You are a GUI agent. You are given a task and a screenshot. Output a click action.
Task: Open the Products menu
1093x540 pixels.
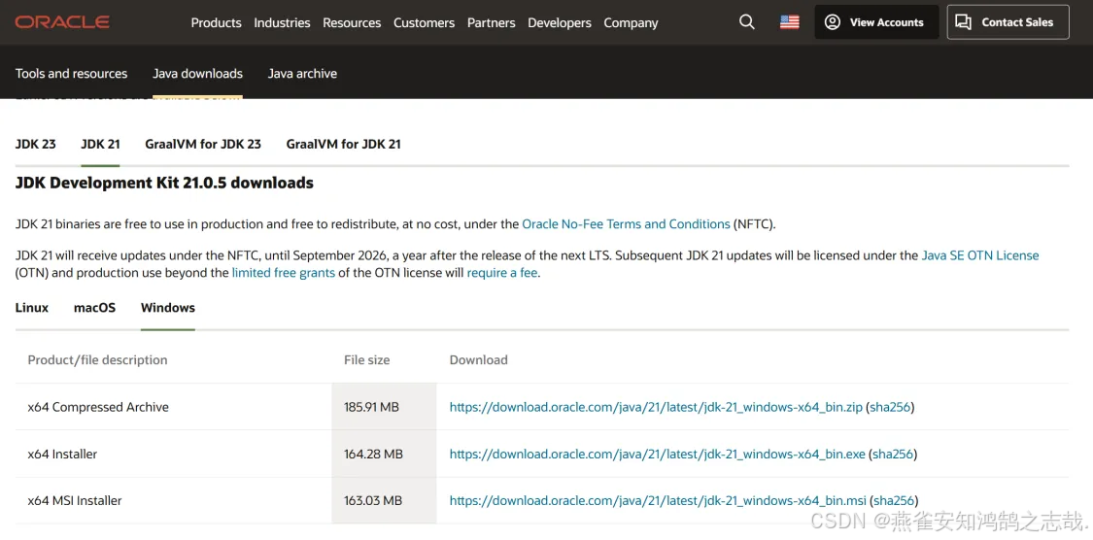click(x=216, y=23)
